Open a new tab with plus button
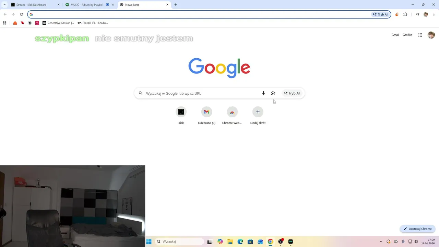439x247 pixels. [176, 5]
